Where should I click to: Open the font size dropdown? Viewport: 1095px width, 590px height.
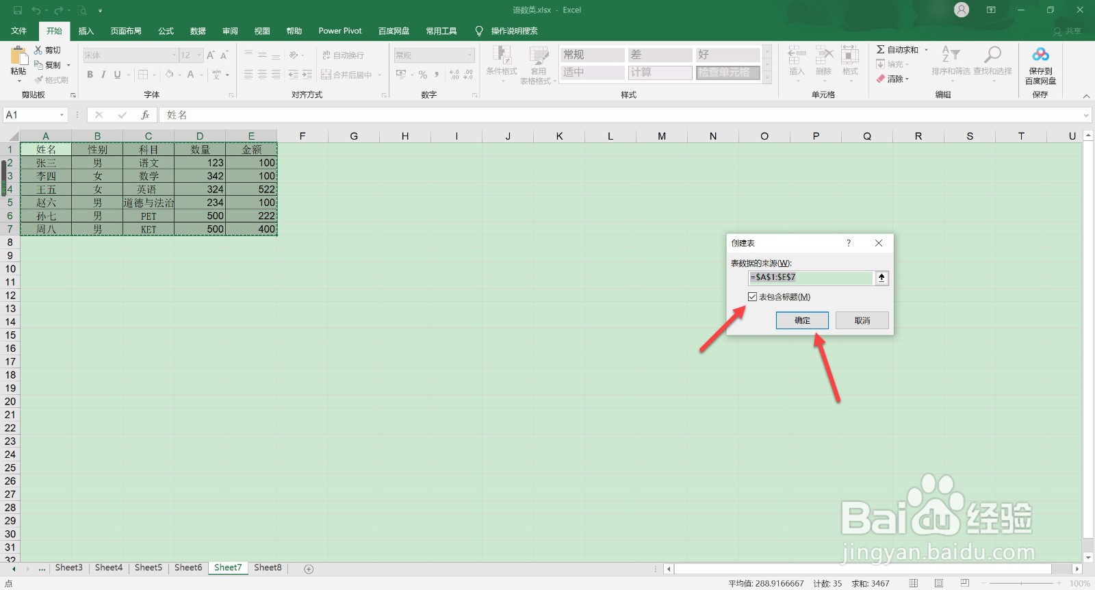199,55
